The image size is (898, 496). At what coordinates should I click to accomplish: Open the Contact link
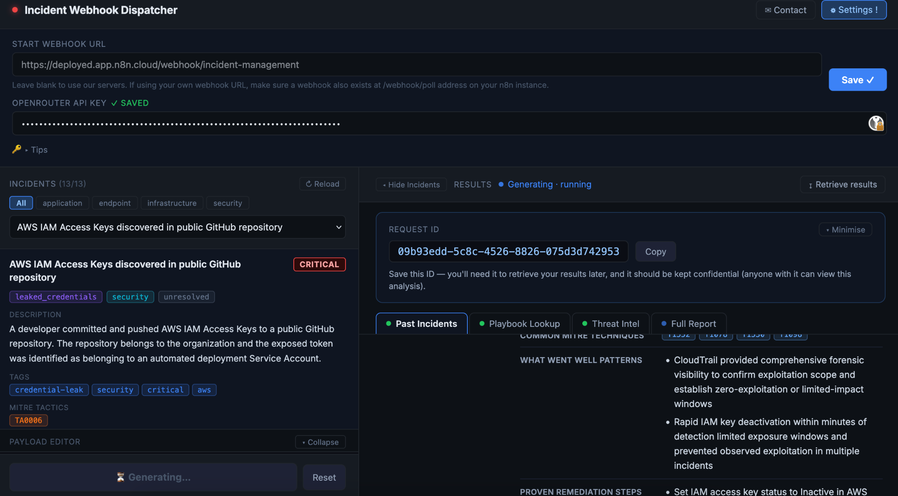point(785,10)
